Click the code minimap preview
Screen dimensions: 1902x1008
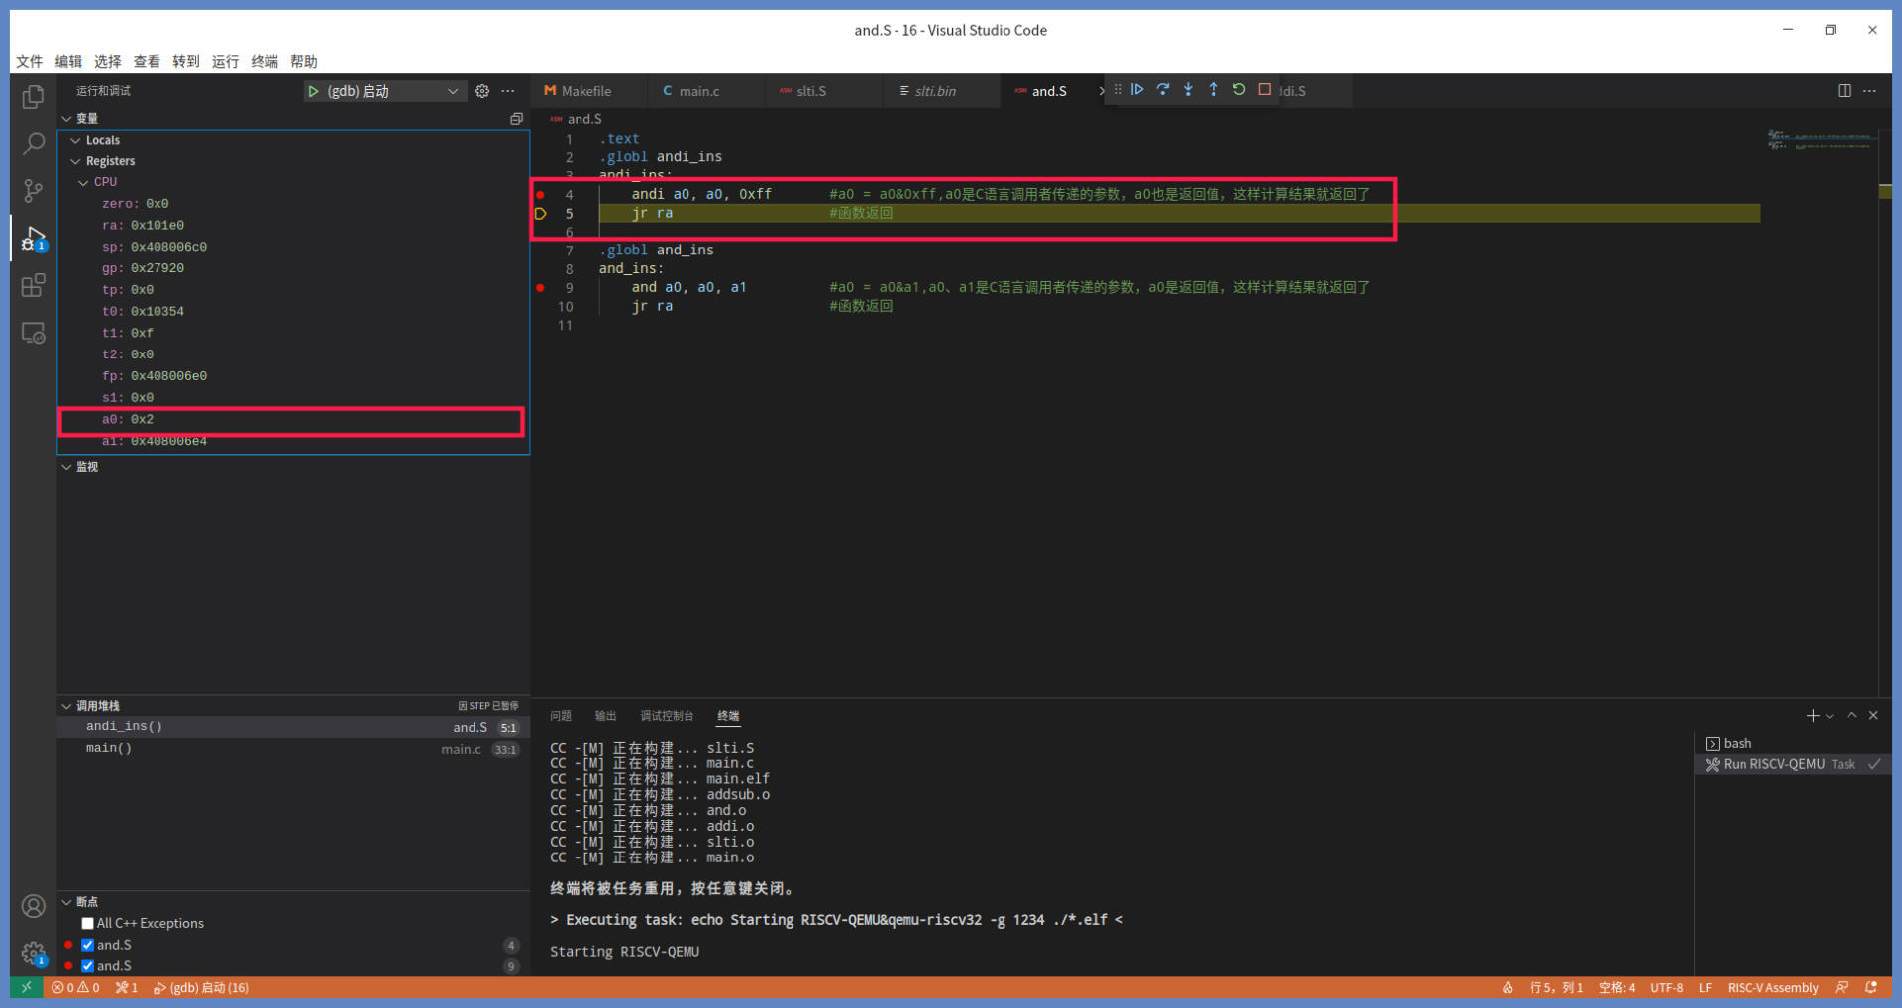pyautogui.click(x=1821, y=141)
